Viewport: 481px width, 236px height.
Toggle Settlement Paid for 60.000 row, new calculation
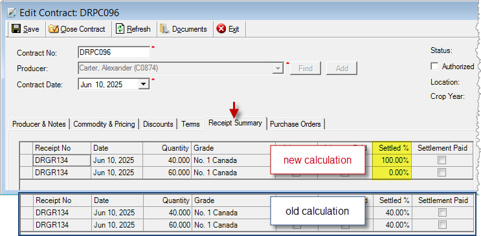tap(442, 172)
